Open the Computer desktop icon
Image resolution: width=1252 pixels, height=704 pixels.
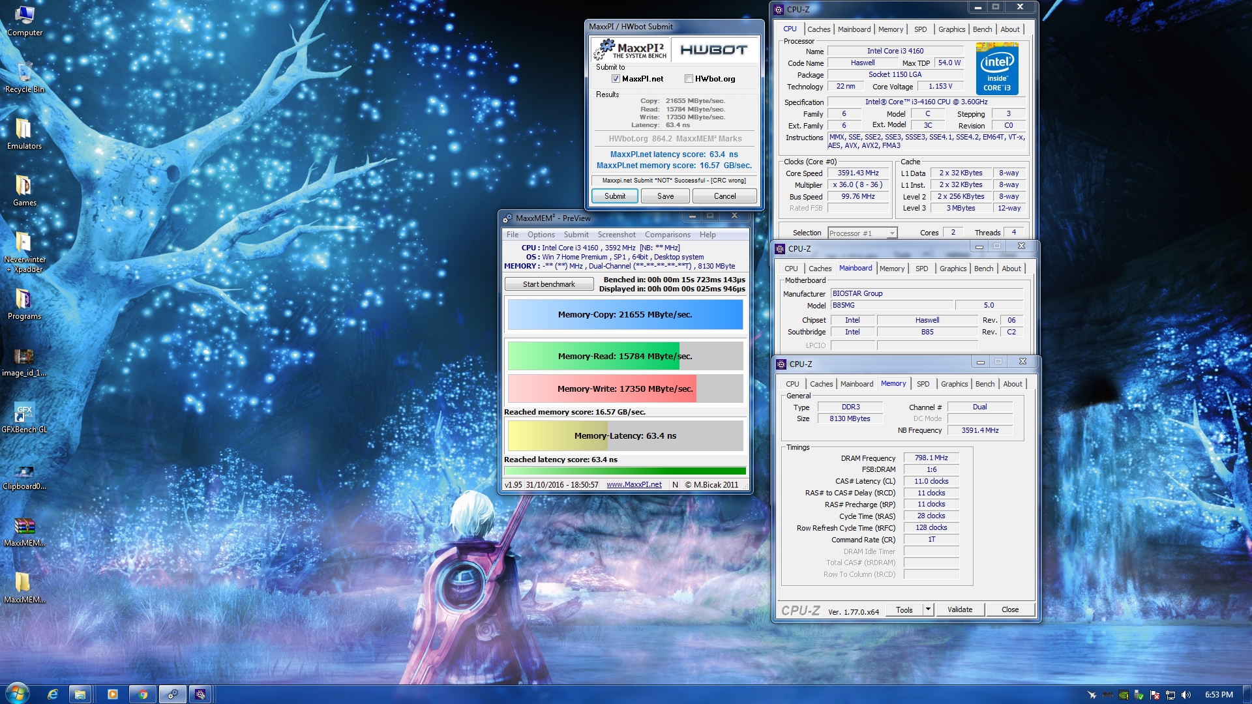[24, 20]
